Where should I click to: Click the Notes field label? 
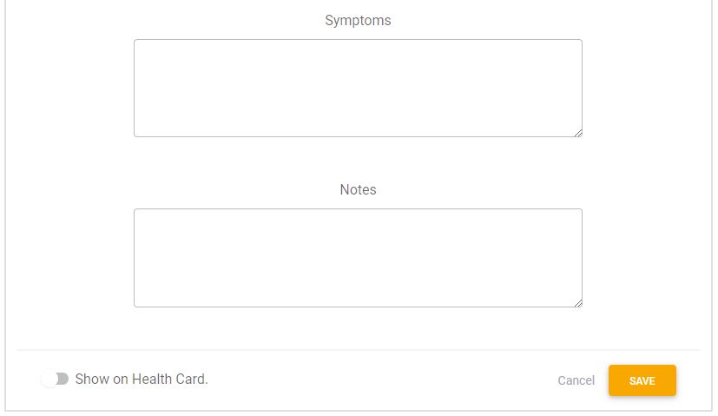point(358,189)
